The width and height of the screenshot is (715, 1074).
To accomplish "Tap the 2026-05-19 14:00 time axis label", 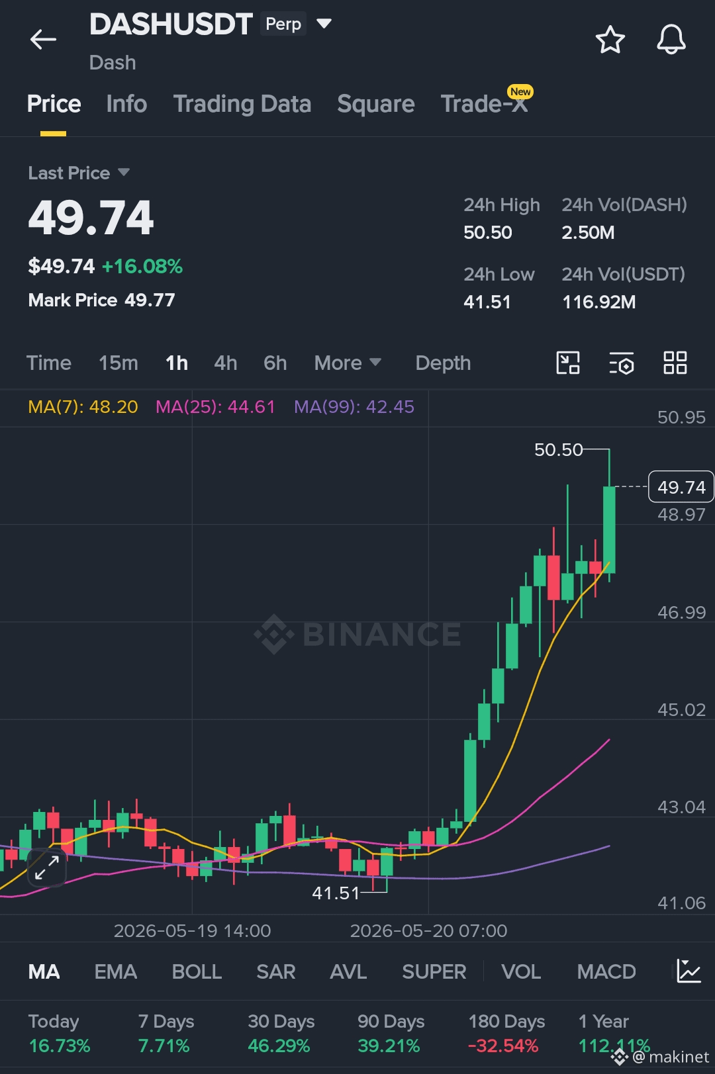I will pyautogui.click(x=192, y=930).
